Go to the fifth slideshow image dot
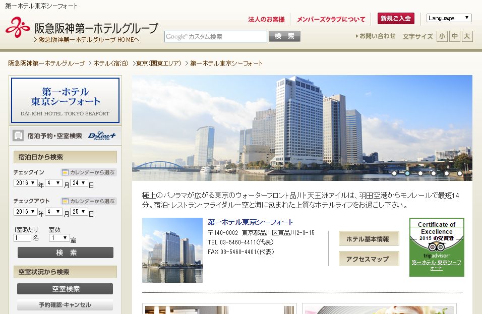 pos(446,173)
